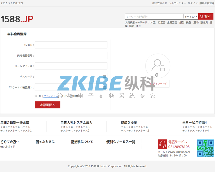215x172 pixels.
Task: Click the 初めての方へ footer heading
Action: pyautogui.click(x=10, y=142)
